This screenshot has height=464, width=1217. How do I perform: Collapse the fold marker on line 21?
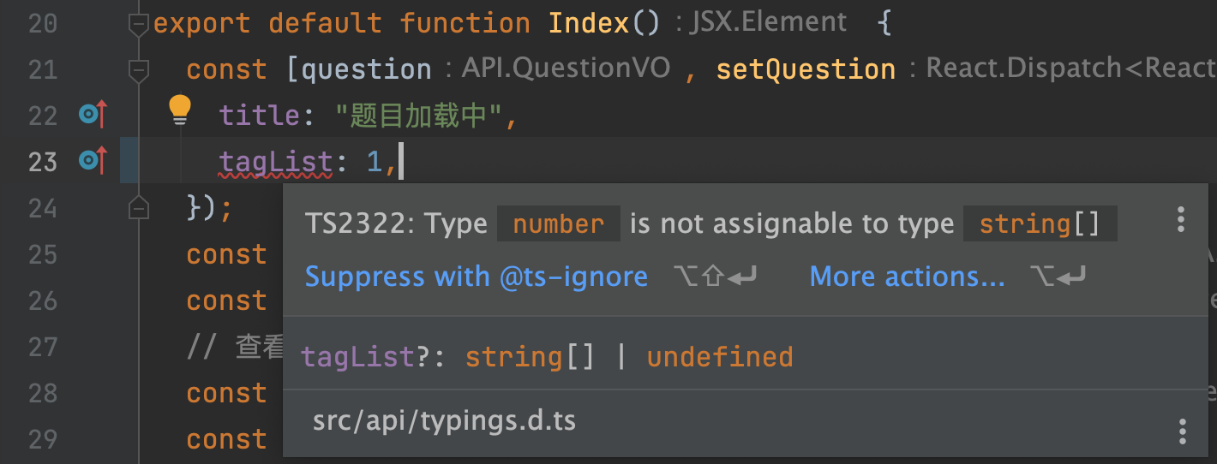tap(138, 69)
